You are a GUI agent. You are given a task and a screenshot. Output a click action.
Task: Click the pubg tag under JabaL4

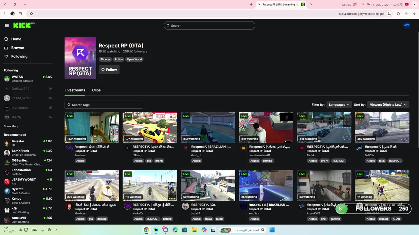(x=219, y=219)
